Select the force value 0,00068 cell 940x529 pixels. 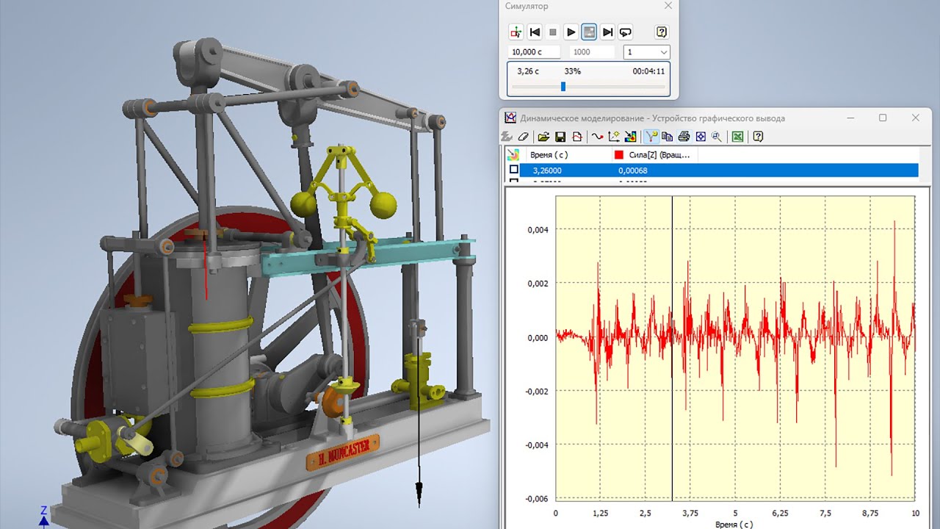633,170
